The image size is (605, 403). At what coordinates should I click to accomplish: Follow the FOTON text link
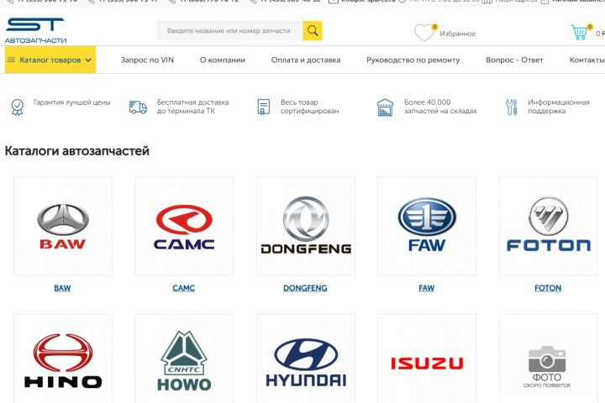tap(548, 288)
